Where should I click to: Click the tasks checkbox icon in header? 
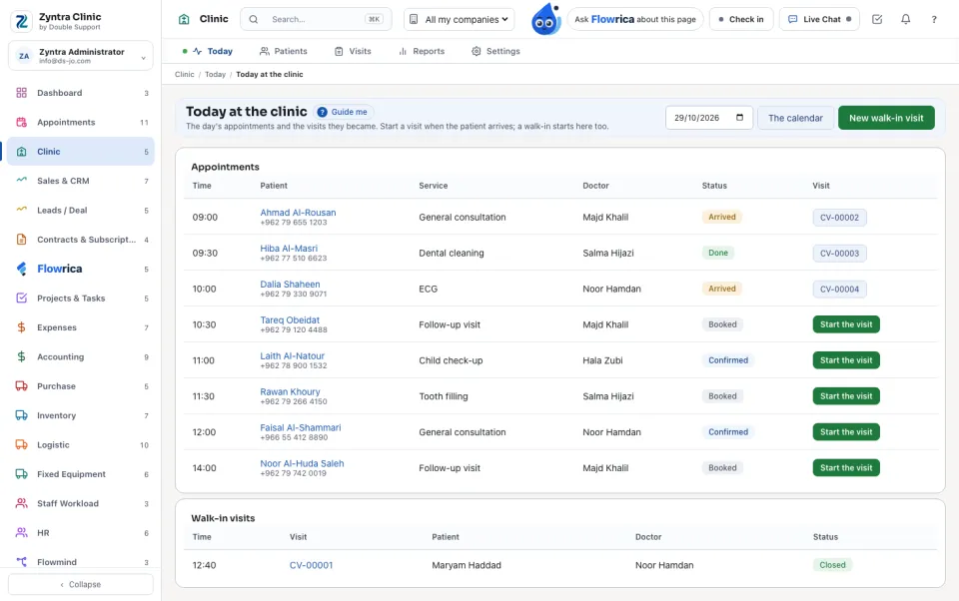tap(877, 20)
